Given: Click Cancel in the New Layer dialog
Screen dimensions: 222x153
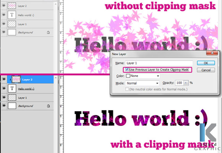Looking at the screenshot, I should click(x=206, y=70).
